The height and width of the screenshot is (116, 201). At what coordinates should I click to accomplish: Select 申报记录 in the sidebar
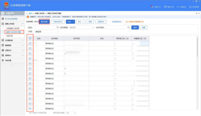tap(10, 36)
